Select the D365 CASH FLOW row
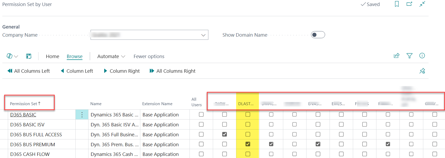Image resolution: width=445 pixels, height=158 pixels. click(x=30, y=154)
